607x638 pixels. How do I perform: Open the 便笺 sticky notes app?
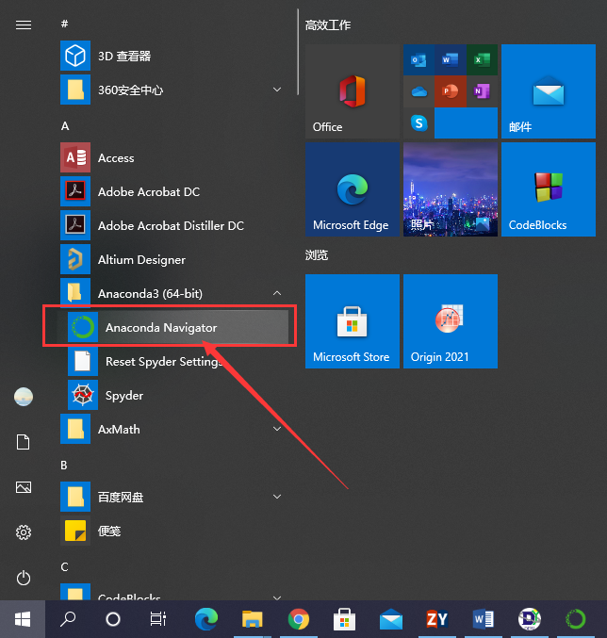click(x=174, y=531)
